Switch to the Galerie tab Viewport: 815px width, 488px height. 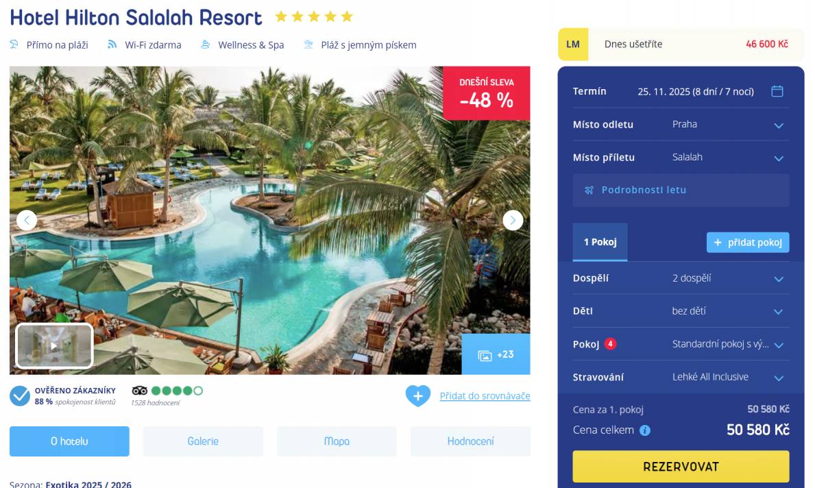pyautogui.click(x=203, y=441)
